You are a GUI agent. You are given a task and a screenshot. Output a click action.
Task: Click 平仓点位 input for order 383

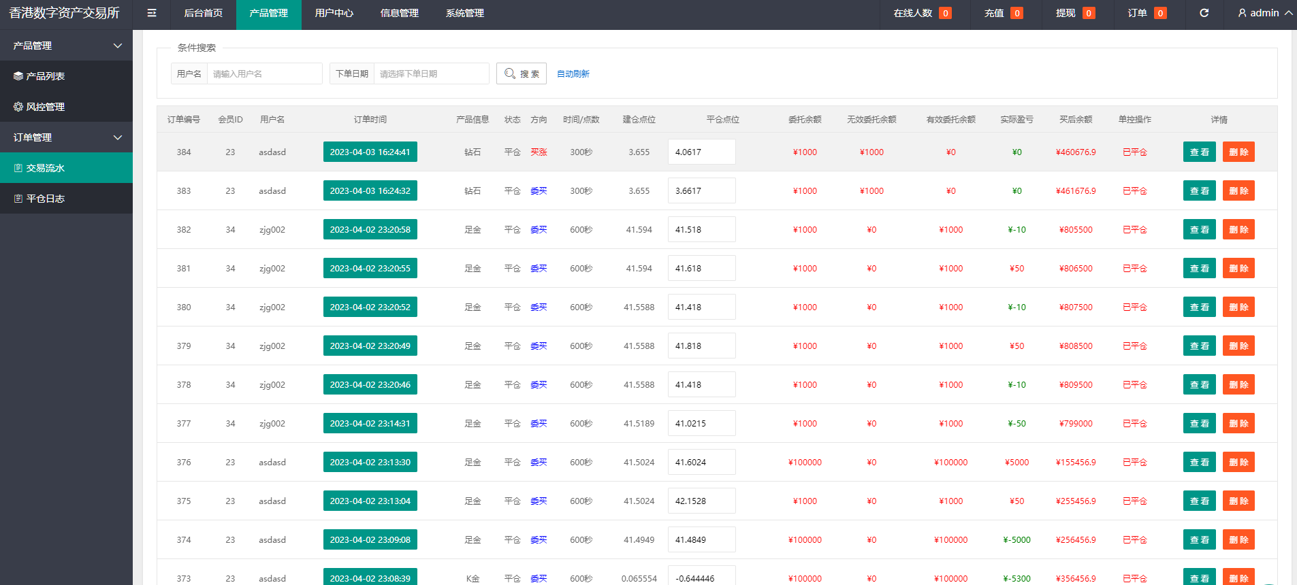[x=701, y=191]
